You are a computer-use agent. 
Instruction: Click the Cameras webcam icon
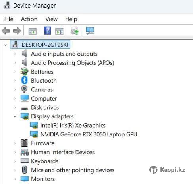click(x=24, y=89)
